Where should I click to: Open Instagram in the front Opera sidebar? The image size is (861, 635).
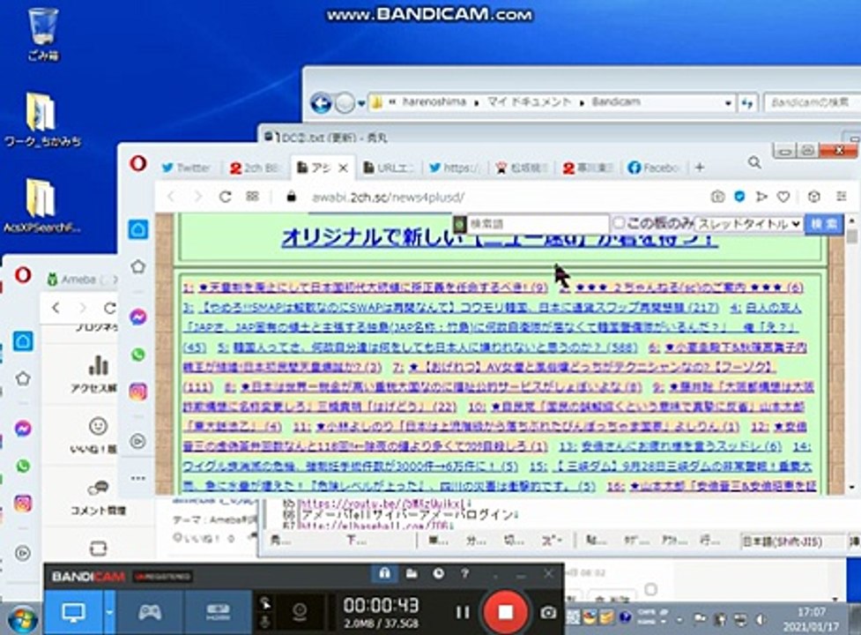click(137, 392)
